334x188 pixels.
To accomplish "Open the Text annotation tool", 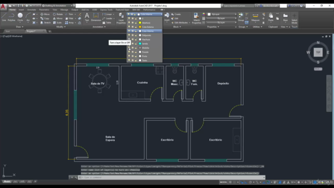I will (87, 17).
